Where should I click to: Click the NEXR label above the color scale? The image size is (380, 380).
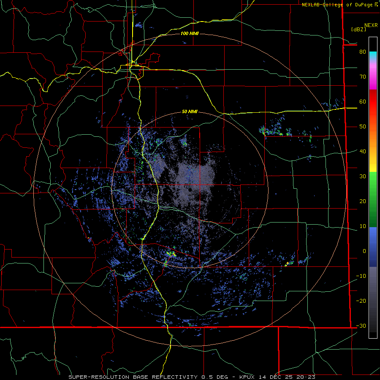click(x=371, y=25)
